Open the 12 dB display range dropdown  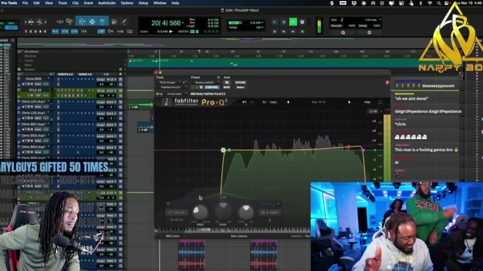tap(373, 111)
